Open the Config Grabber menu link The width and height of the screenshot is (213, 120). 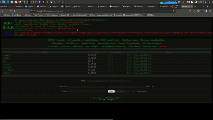click(x=149, y=46)
